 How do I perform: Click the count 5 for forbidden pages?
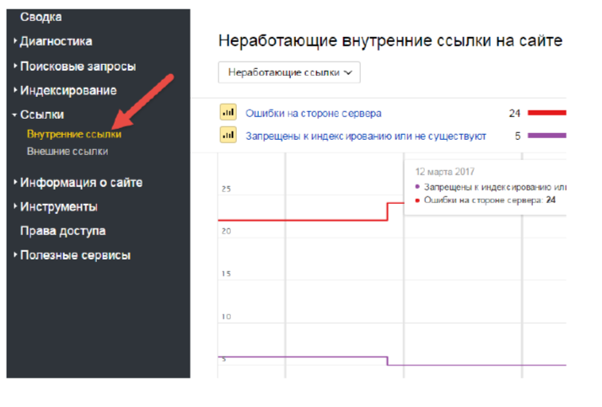click(518, 137)
